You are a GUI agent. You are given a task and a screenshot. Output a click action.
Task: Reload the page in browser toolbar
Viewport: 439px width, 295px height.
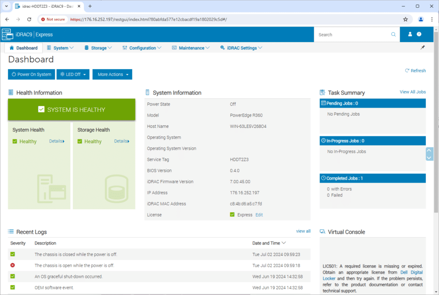point(29,19)
